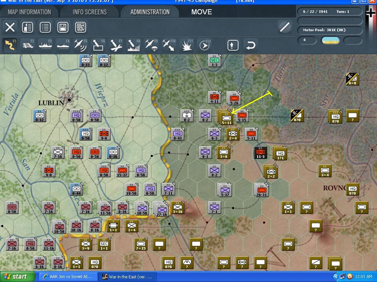Select the red 5-15 unit counter
This screenshot has width=377, height=282.
point(242,116)
